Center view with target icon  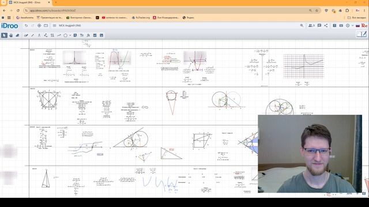[x=39, y=25]
